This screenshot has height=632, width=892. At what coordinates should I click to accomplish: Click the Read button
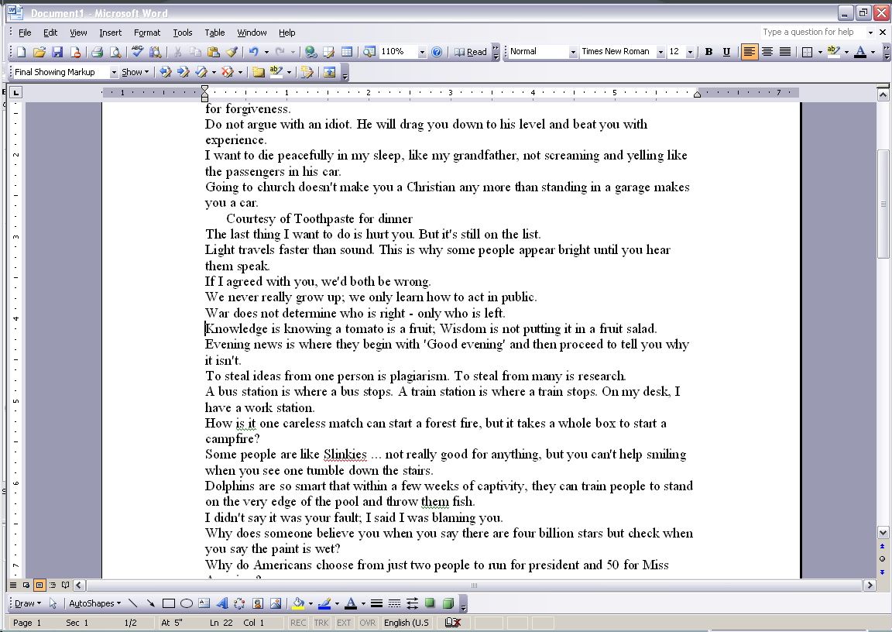click(475, 51)
